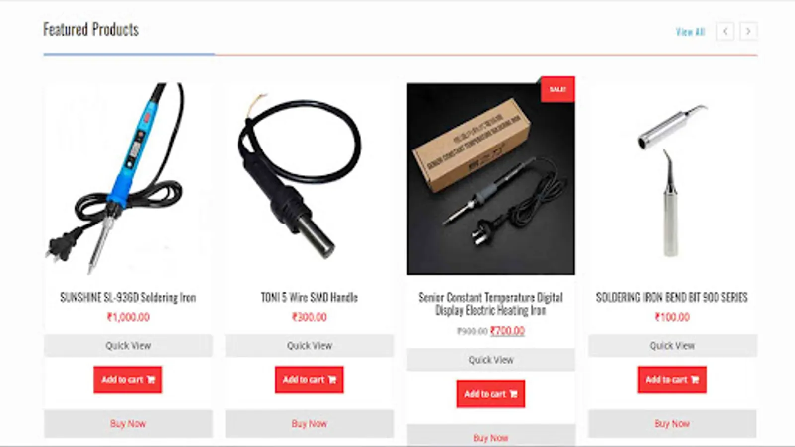795x447 pixels.
Task: Click the previous products carousel arrow
Action: [x=725, y=31]
